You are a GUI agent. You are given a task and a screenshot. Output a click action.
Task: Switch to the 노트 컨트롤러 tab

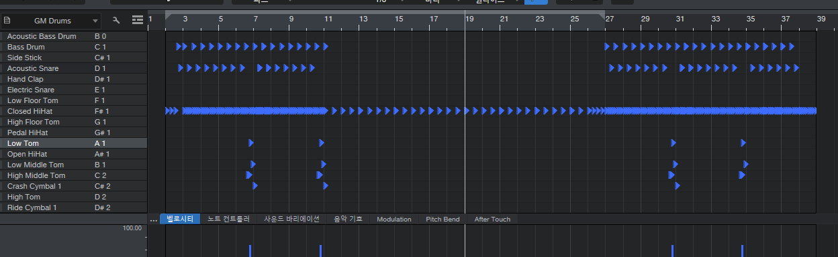228,219
